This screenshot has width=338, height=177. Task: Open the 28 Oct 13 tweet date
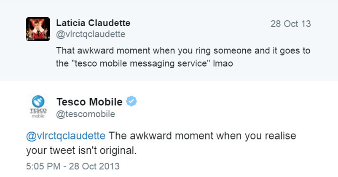pyautogui.click(x=290, y=24)
